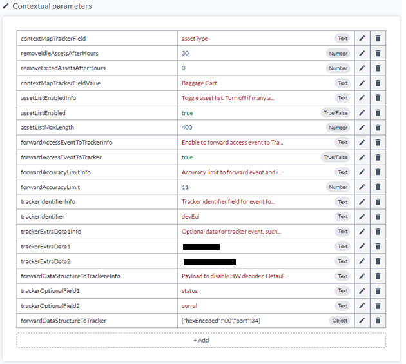Edit the contextMapTrackerFieldValue Baggage Cart row
Screen dimensions: 406x364
click(x=362, y=83)
